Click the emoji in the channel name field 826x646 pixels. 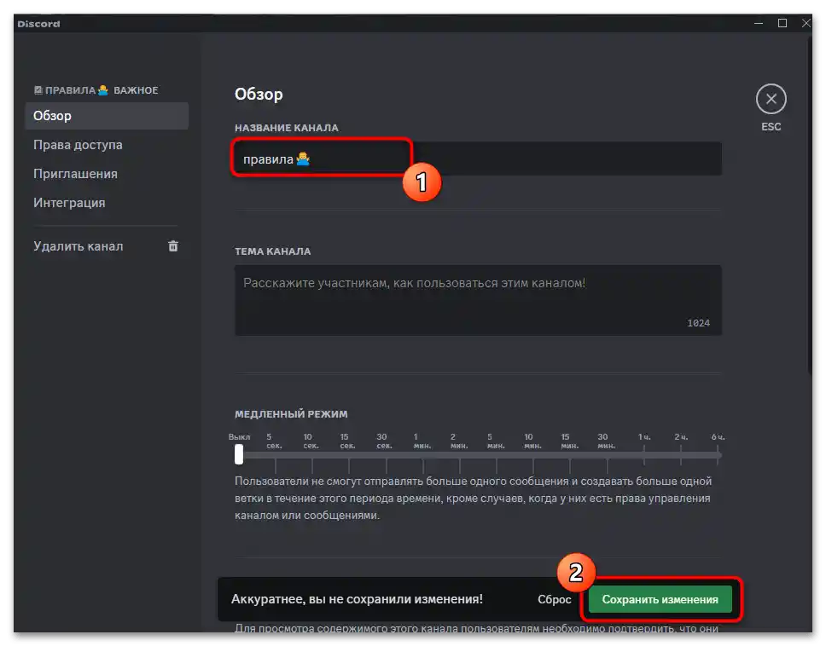[303, 159]
